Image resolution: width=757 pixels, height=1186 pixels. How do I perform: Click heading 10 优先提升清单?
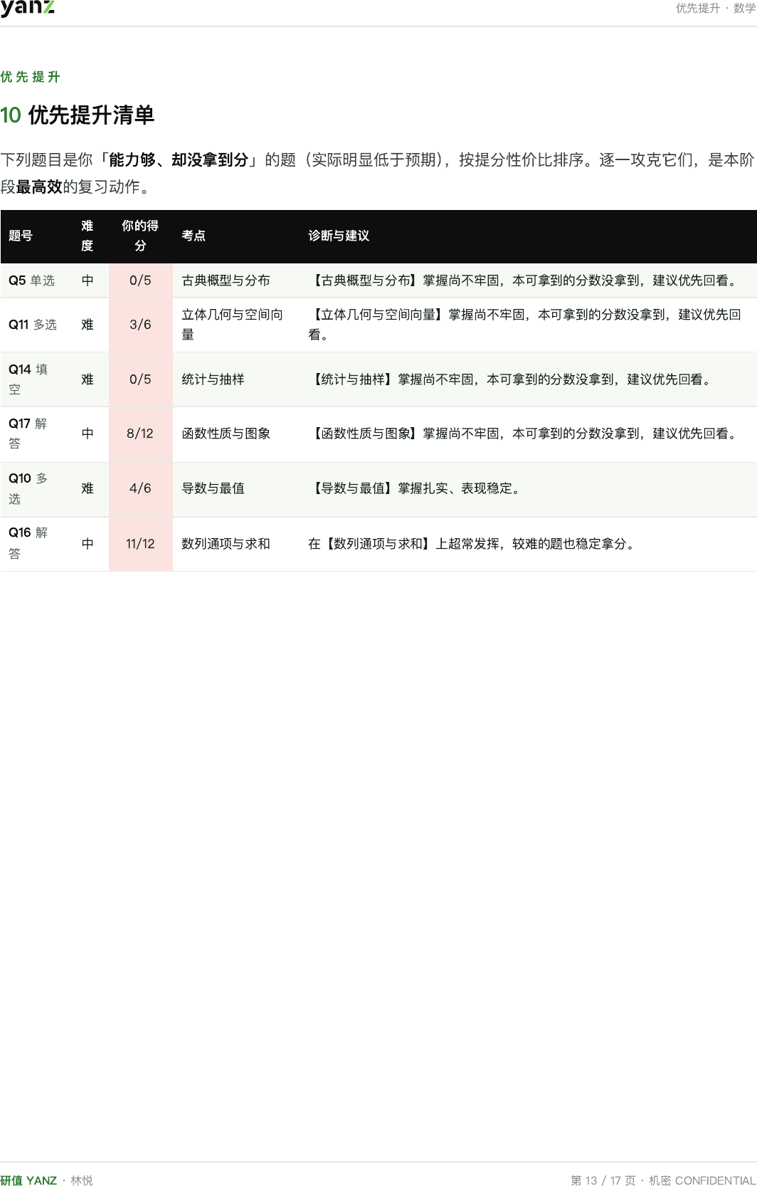point(78,115)
